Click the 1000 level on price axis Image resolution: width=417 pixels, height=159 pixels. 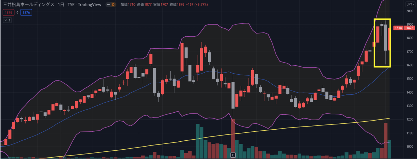pos(410,147)
